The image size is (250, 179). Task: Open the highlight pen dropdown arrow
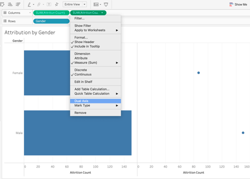click(34, 5)
